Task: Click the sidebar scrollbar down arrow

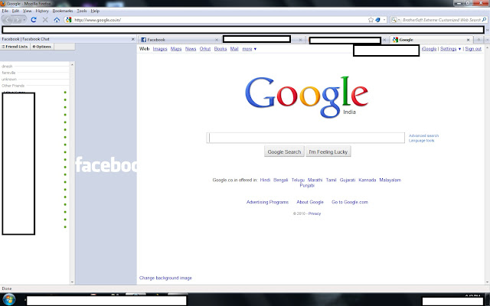Action: (72, 282)
